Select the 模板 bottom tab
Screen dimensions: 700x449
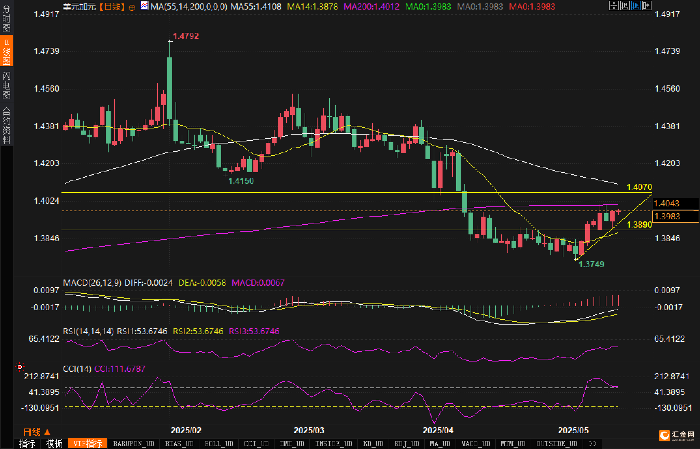pos(54,444)
